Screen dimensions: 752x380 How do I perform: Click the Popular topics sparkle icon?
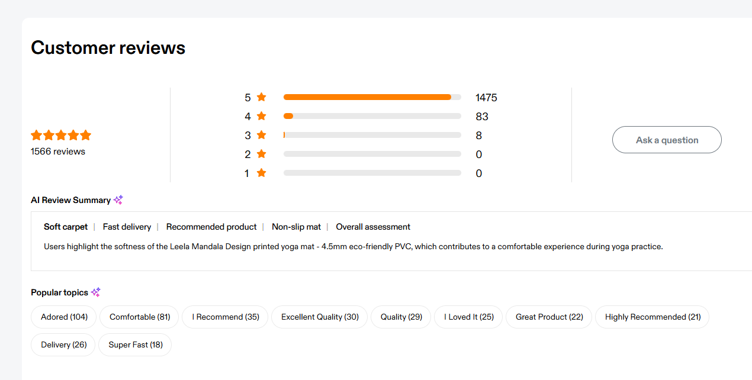point(96,292)
